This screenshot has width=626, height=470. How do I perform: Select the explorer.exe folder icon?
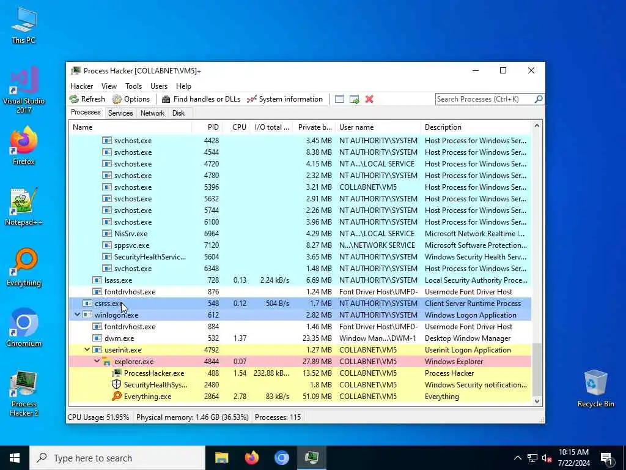pyautogui.click(x=106, y=362)
